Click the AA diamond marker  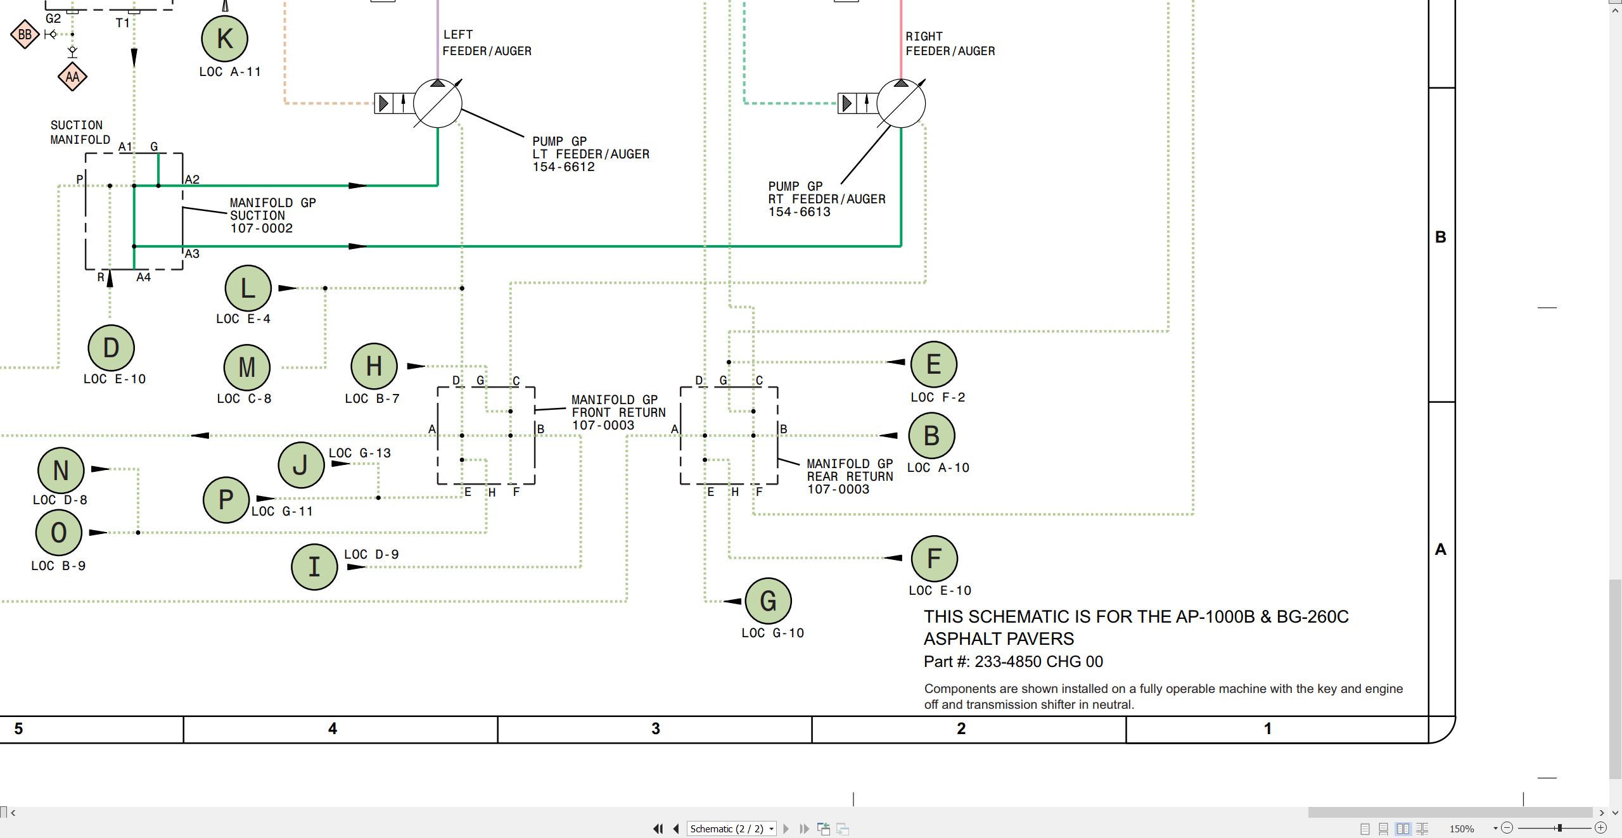(x=72, y=77)
